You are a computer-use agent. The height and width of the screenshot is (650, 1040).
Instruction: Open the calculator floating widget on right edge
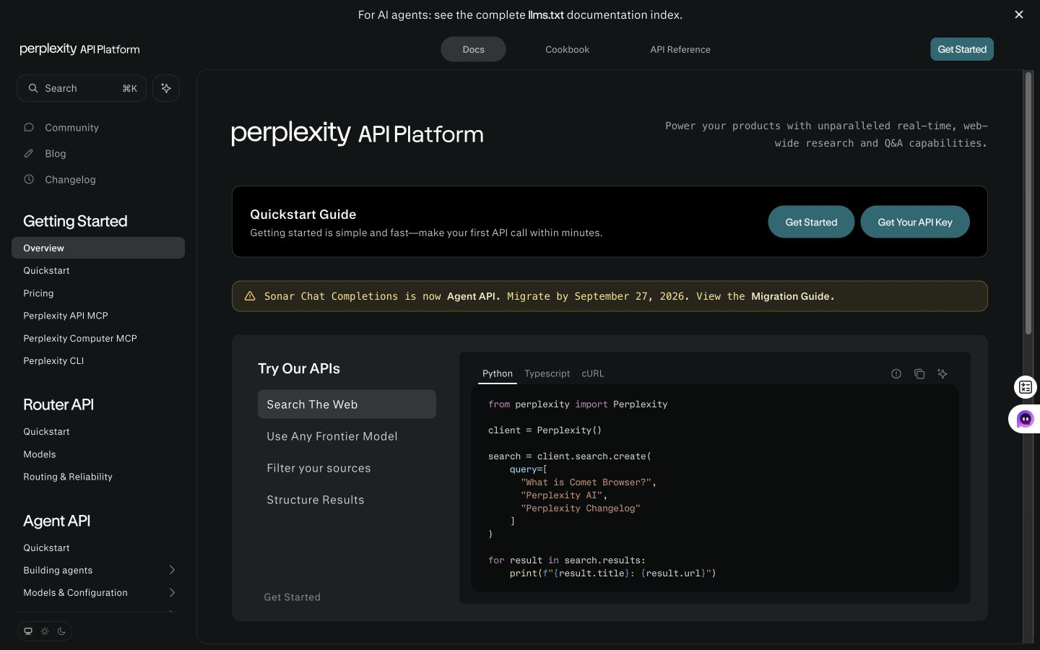(1026, 387)
